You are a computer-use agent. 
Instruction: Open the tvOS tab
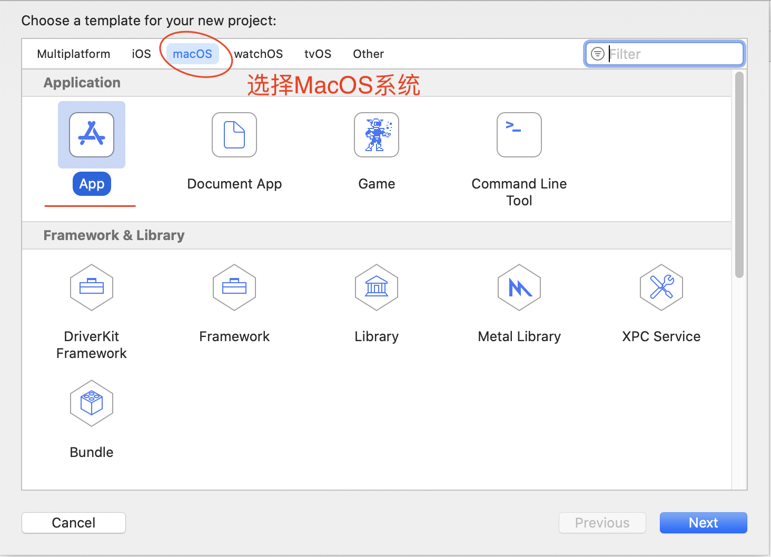coord(318,54)
